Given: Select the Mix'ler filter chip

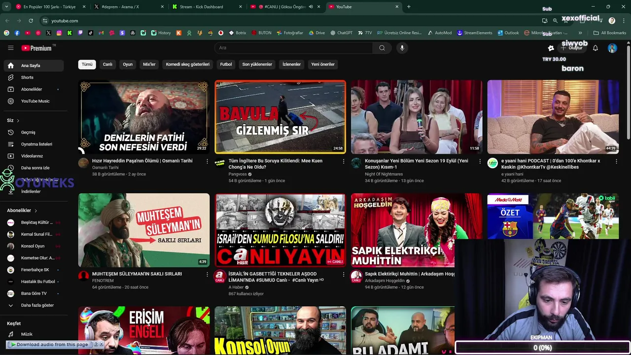Looking at the screenshot, I should (149, 64).
